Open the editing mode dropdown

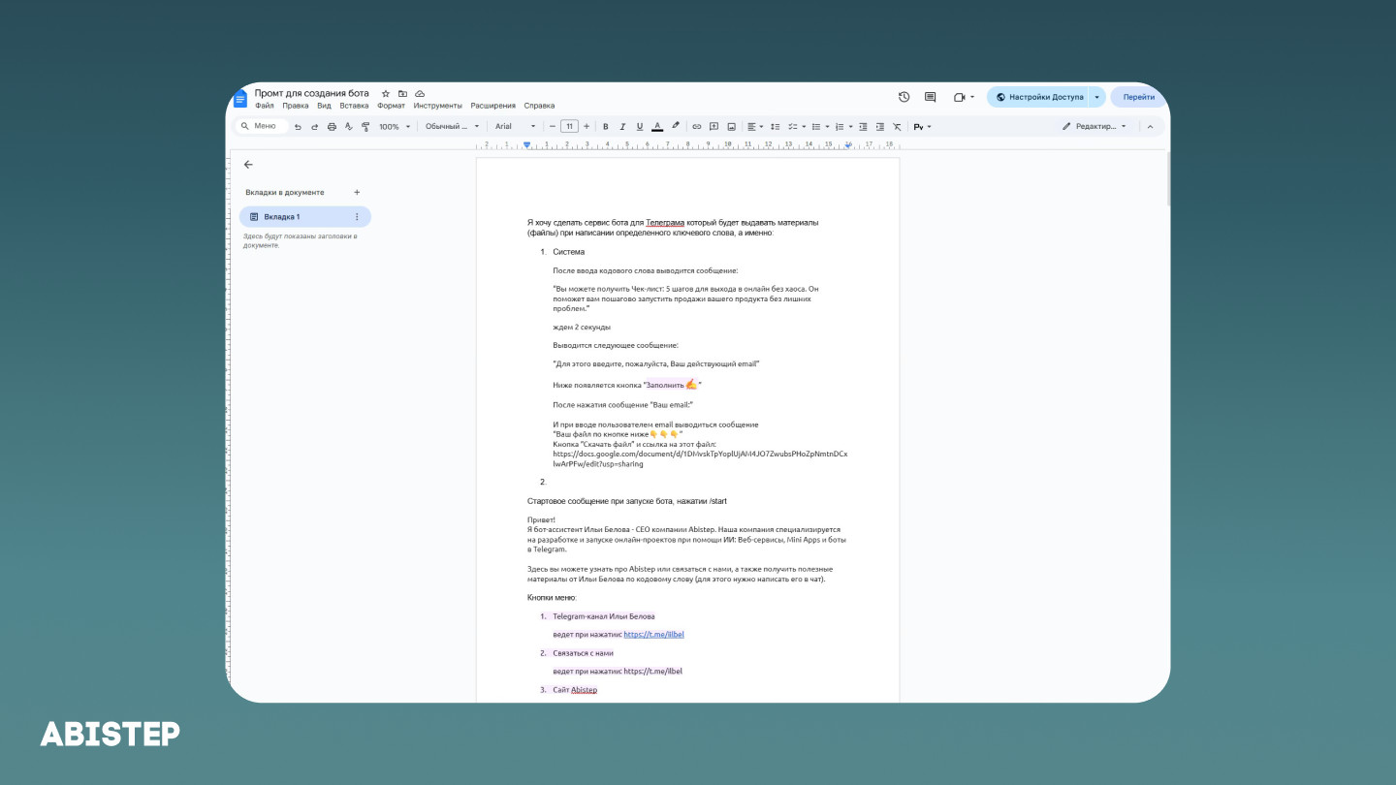pyautogui.click(x=1095, y=127)
